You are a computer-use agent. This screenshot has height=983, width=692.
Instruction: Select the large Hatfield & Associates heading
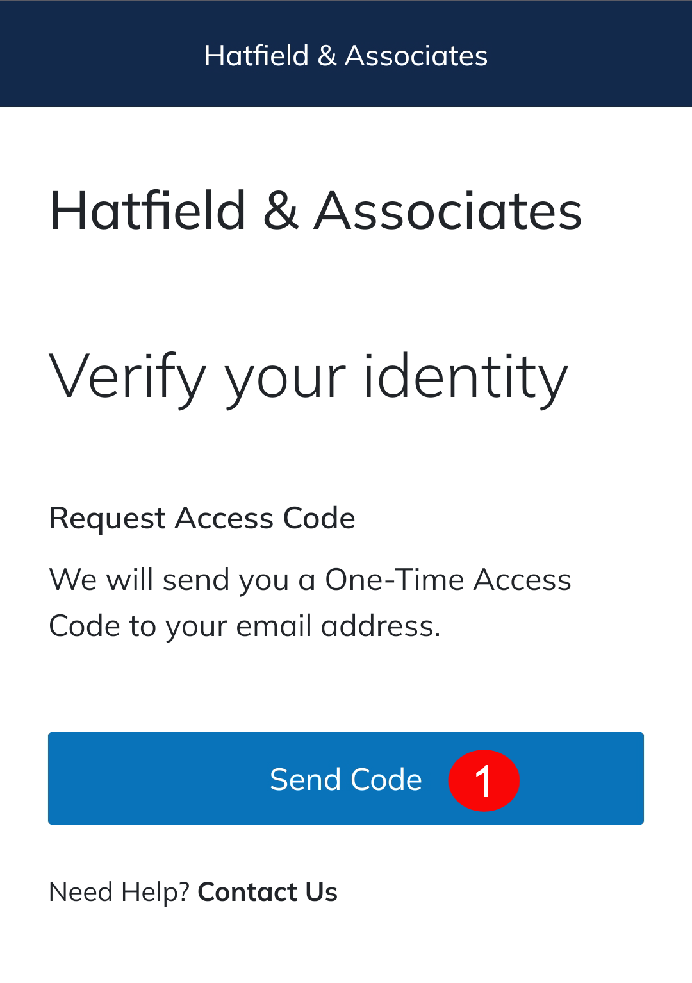click(x=315, y=210)
